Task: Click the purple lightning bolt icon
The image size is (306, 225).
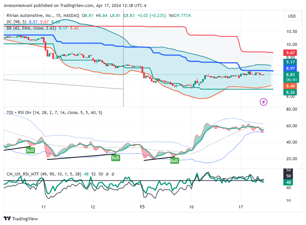Action: click(x=263, y=102)
